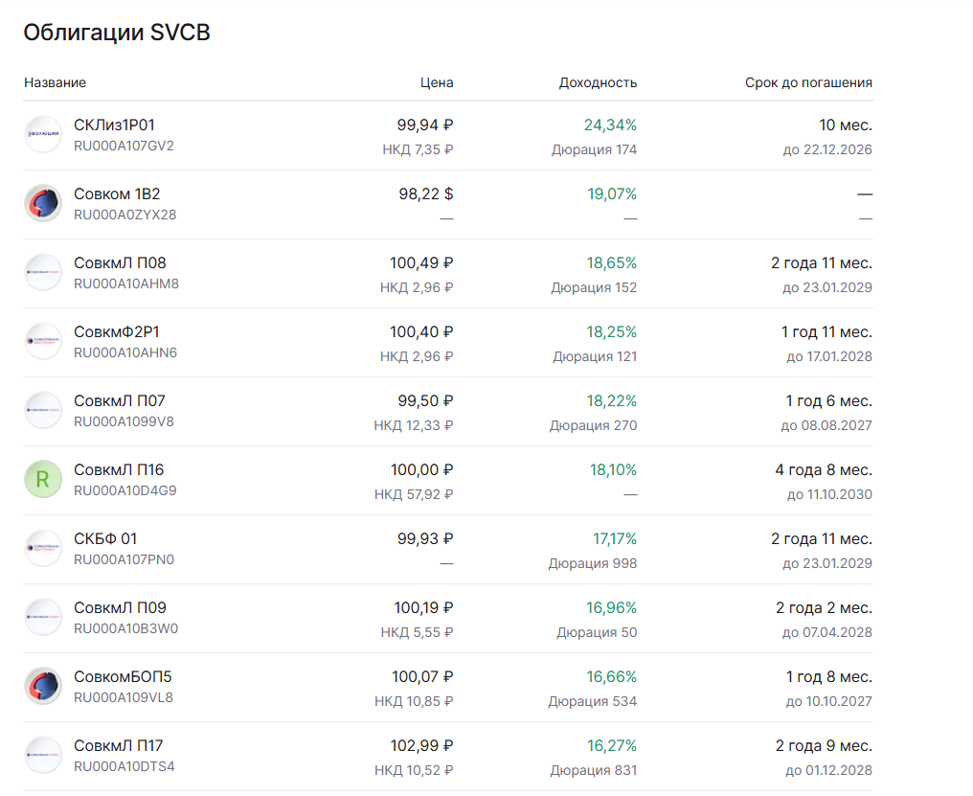Open the СКБФ 01 bond
This screenshot has height=796, width=973.
[x=105, y=538]
